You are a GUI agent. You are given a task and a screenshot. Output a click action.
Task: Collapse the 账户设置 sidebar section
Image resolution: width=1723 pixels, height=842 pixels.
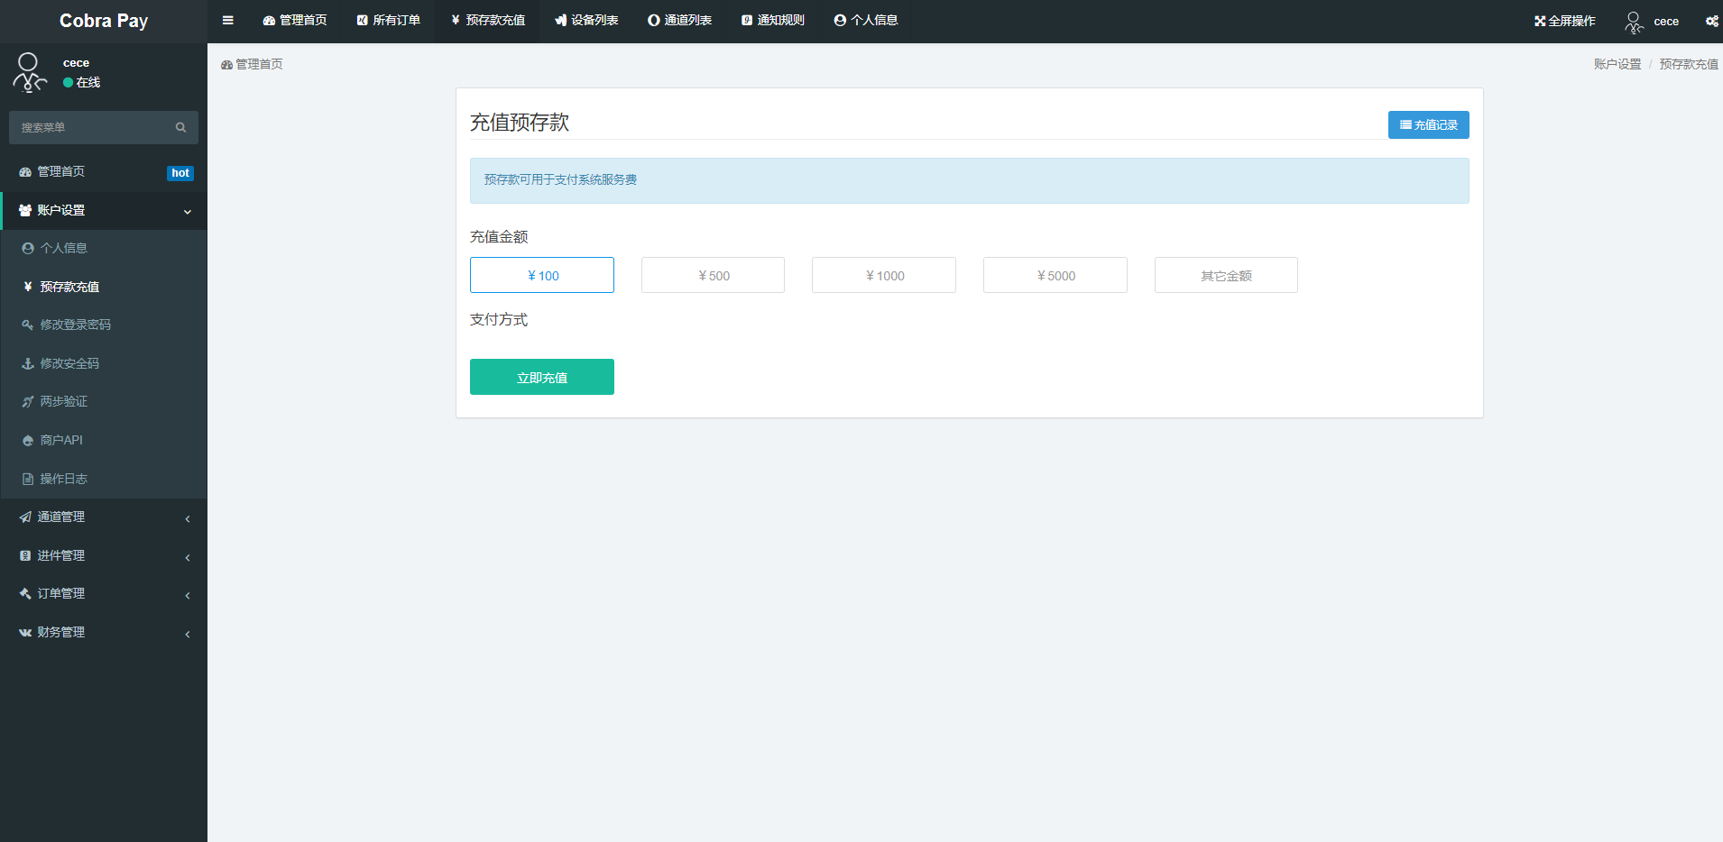[103, 210]
